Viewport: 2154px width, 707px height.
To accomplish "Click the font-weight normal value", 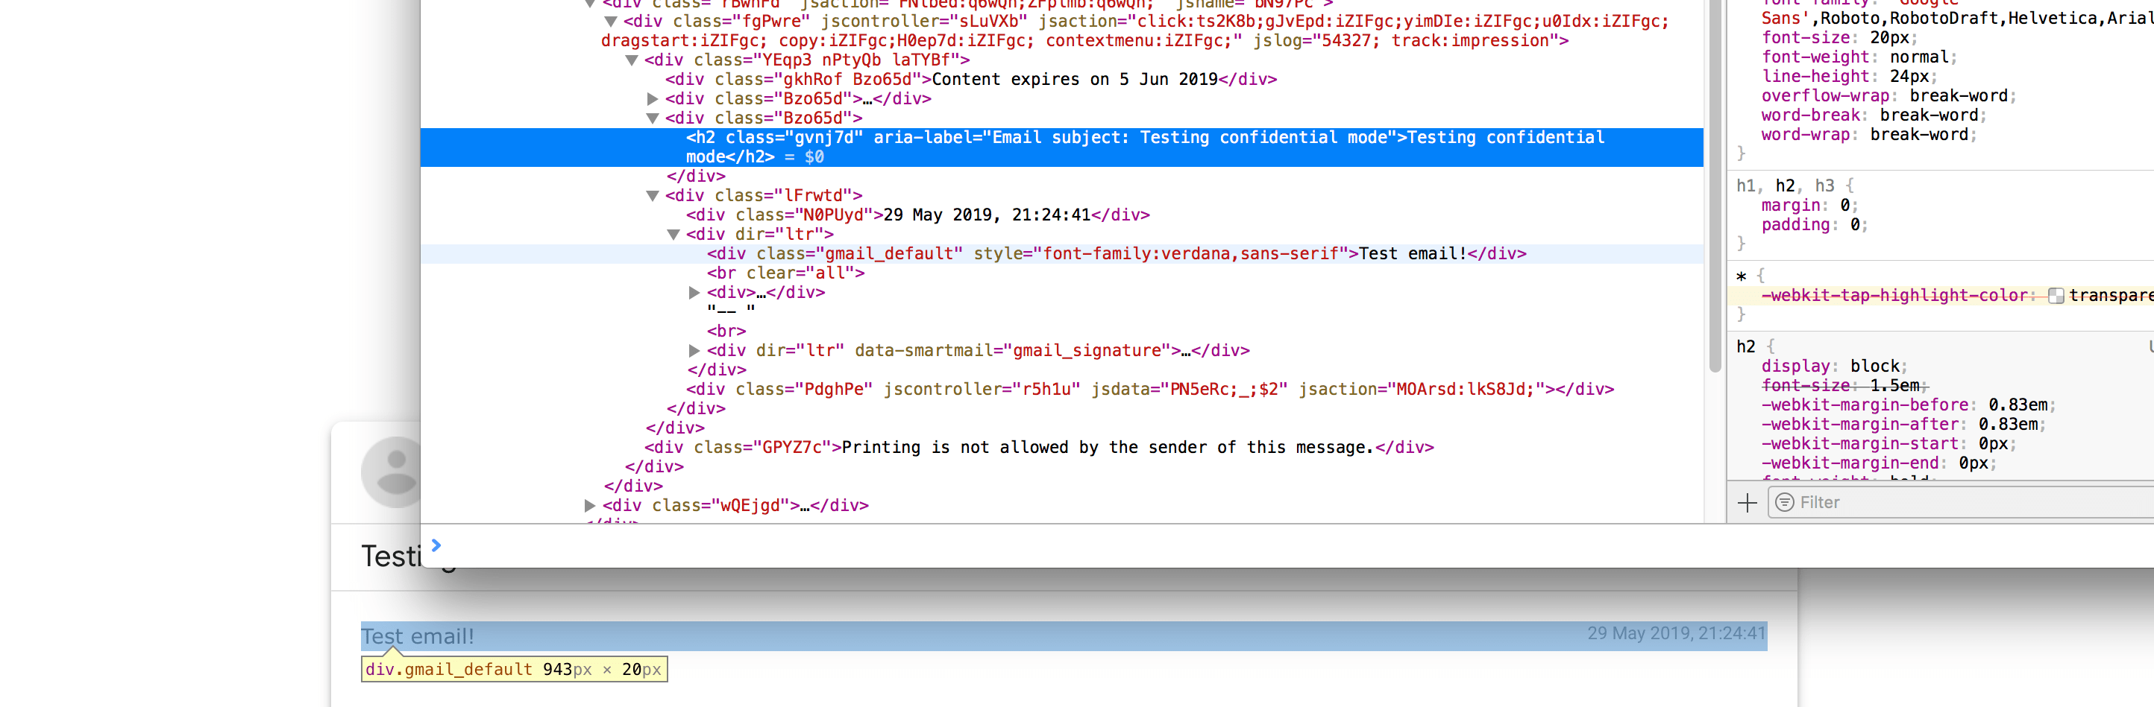I will pyautogui.click(x=1919, y=57).
